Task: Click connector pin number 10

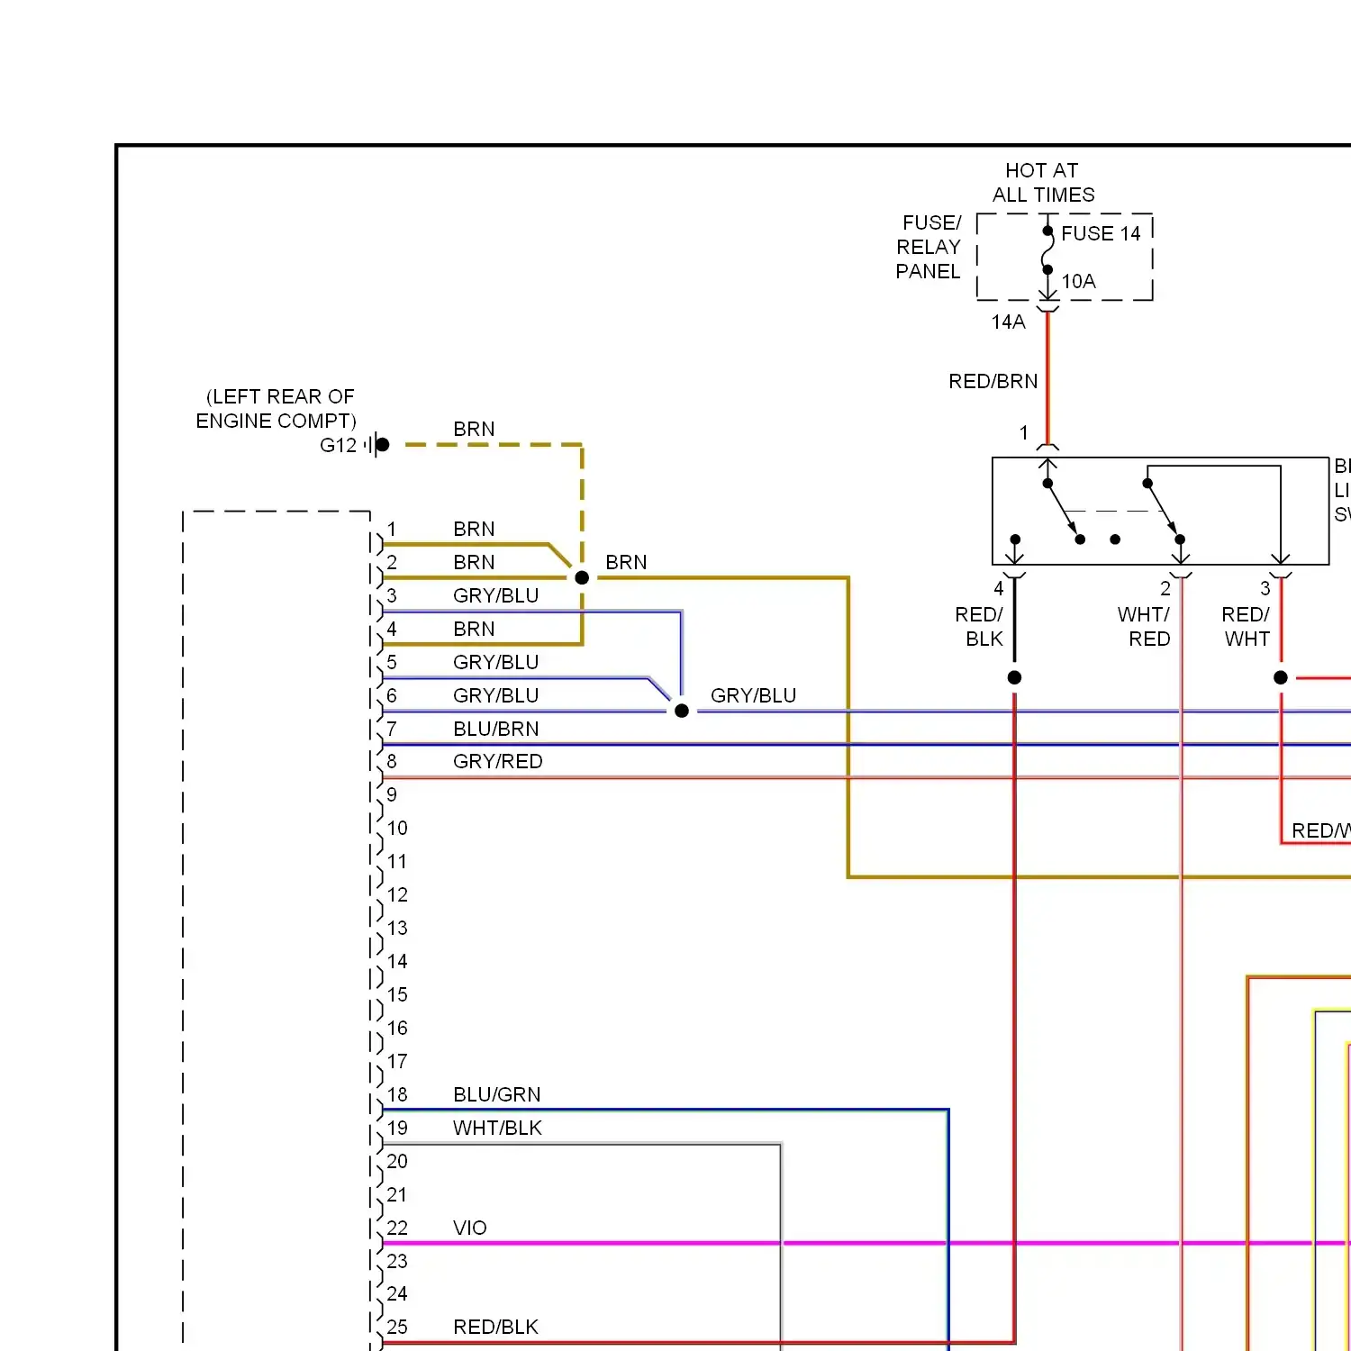Action: click(397, 829)
